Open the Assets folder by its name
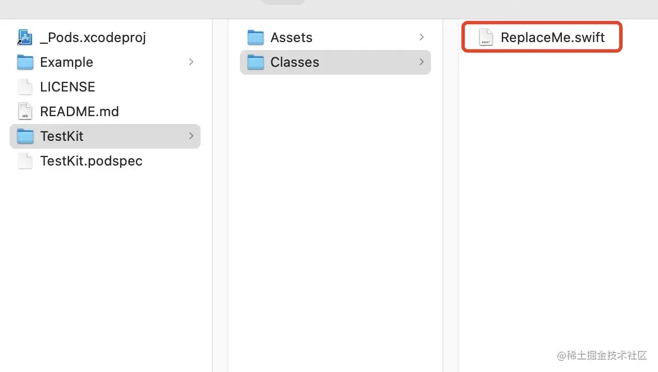658x372 pixels. 291,38
